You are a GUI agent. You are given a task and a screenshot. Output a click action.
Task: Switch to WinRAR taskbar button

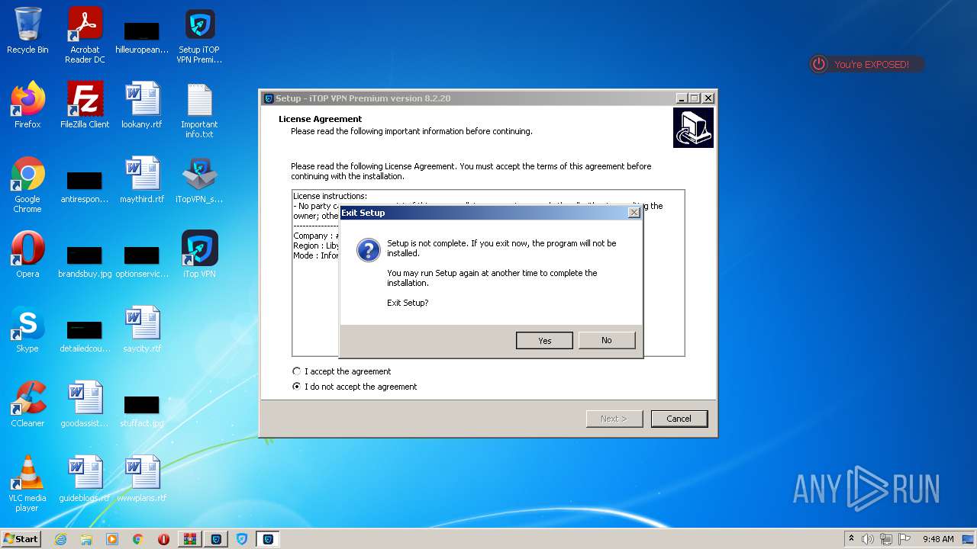(190, 539)
